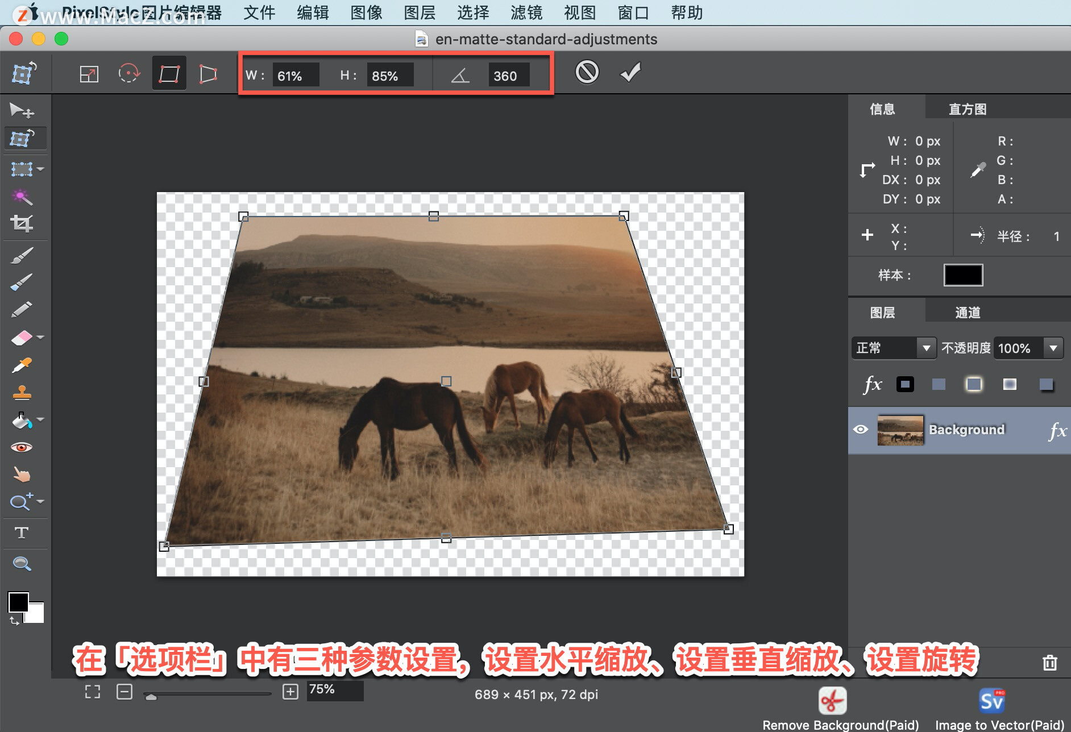Switch to the skew transform mode in options bar
1071x732 pixels.
[208, 73]
